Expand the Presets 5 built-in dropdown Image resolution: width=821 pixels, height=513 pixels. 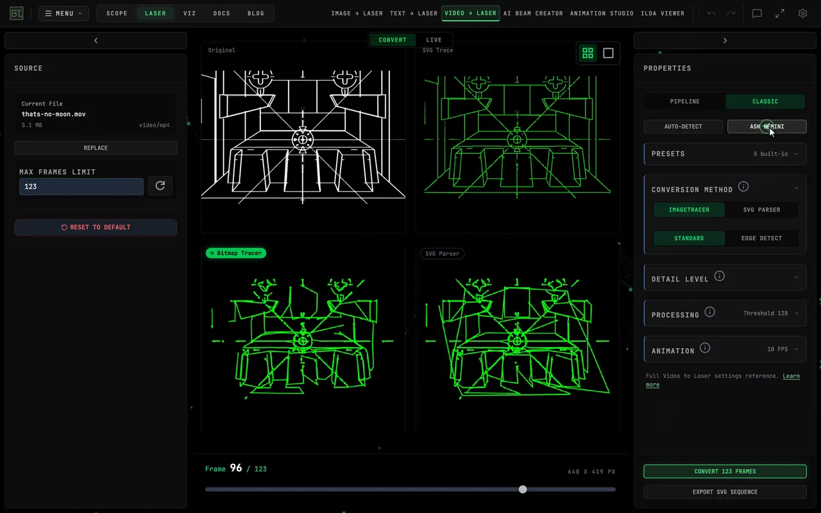click(x=725, y=154)
